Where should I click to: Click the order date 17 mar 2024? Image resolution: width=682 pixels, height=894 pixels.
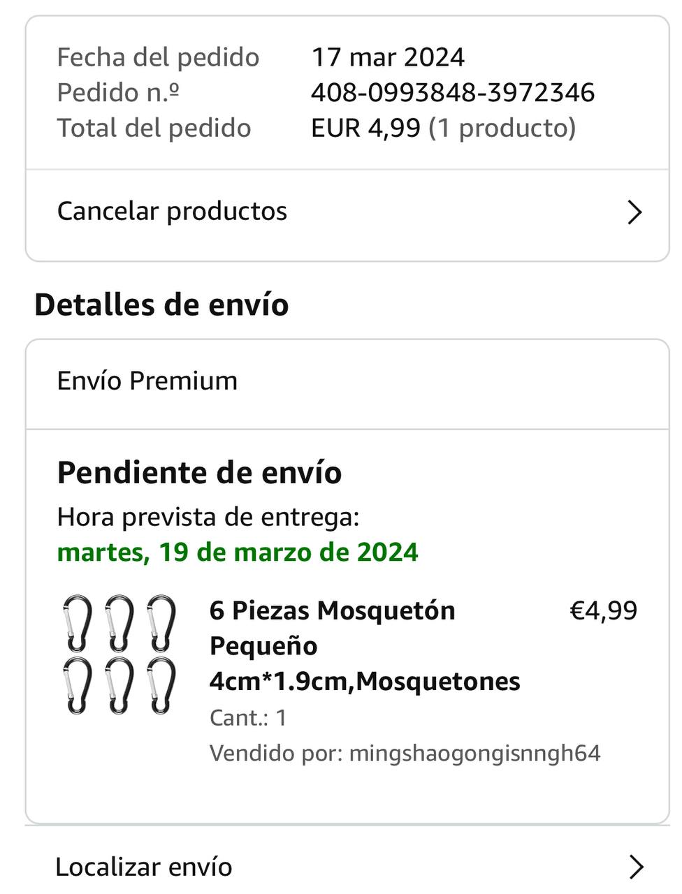[x=388, y=57]
